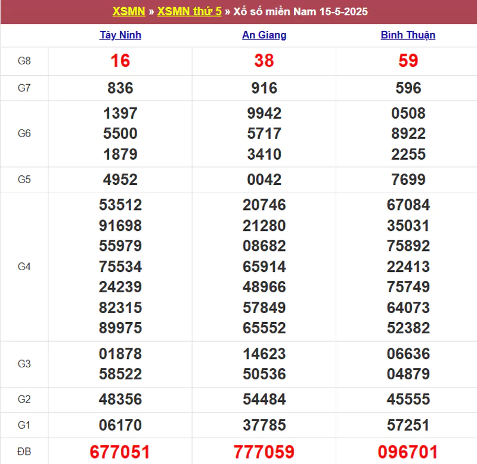
Task: Select G6 number 2255
Action: (x=408, y=154)
